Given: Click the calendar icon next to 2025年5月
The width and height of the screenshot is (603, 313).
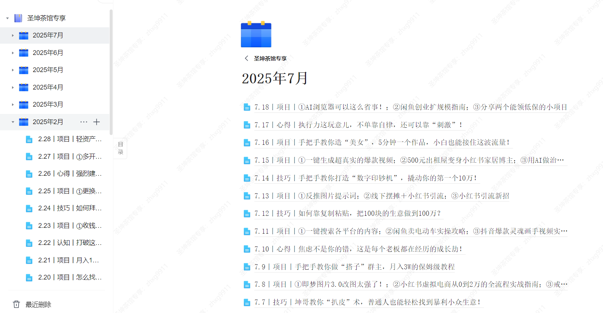Looking at the screenshot, I should pyautogui.click(x=24, y=70).
